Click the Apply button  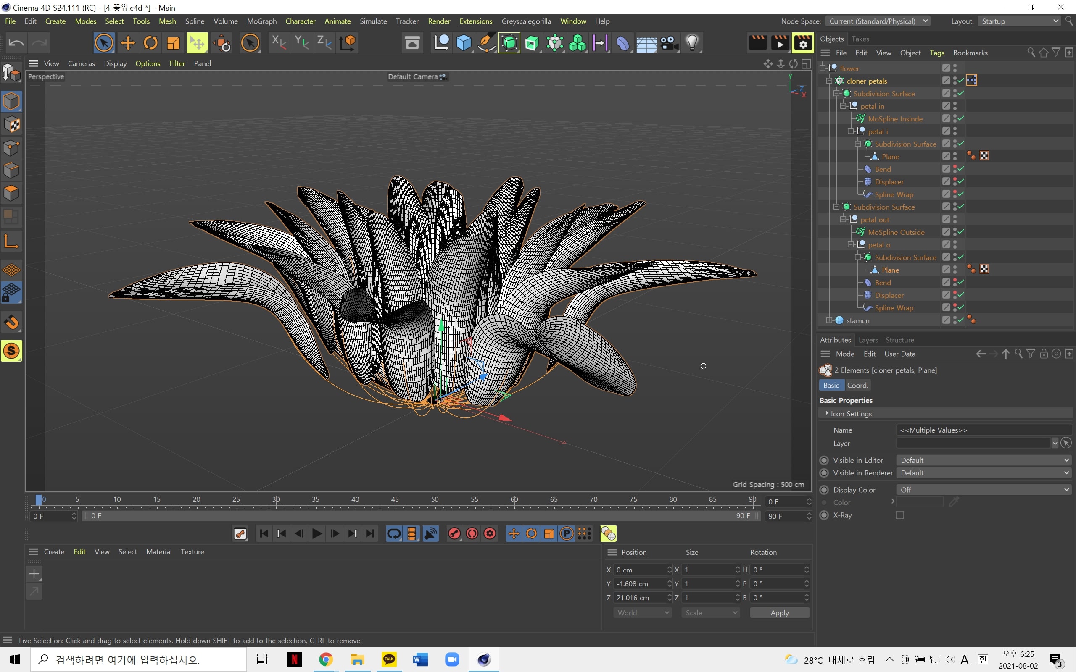click(x=779, y=612)
